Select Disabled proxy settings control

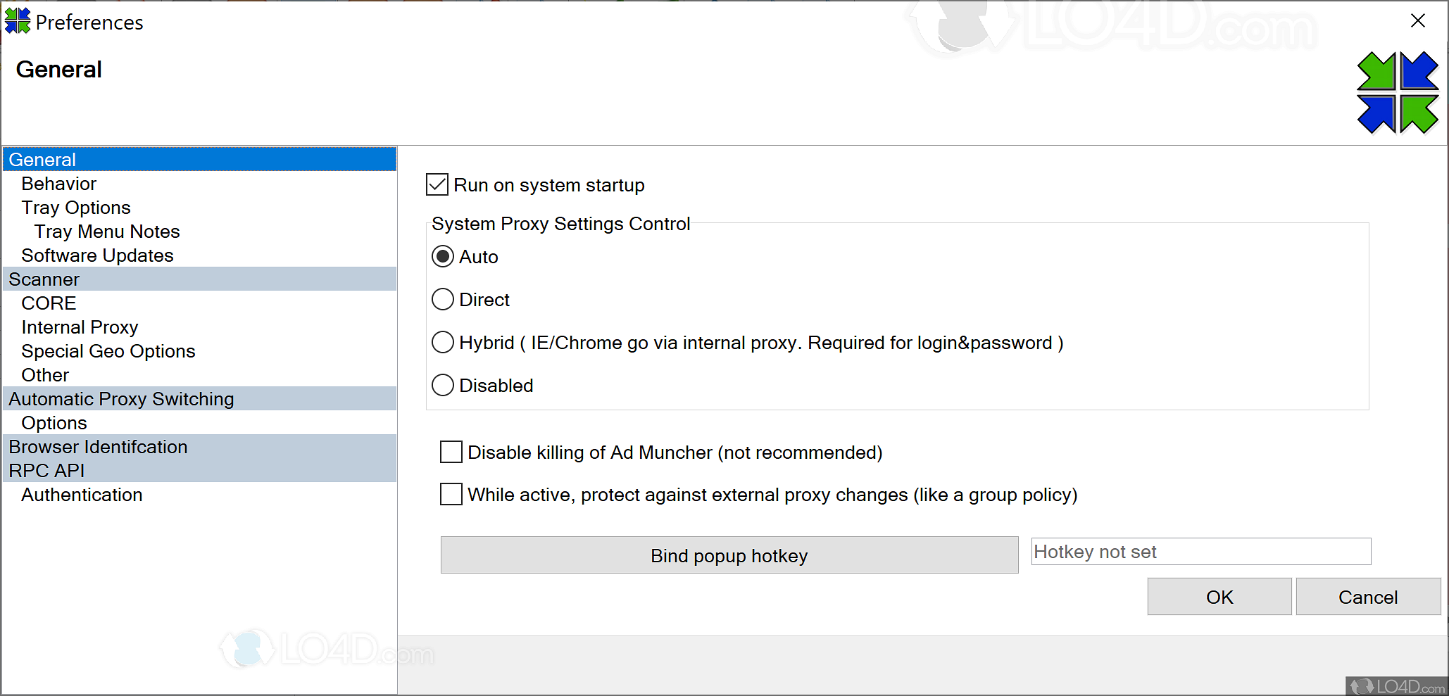tap(442, 385)
